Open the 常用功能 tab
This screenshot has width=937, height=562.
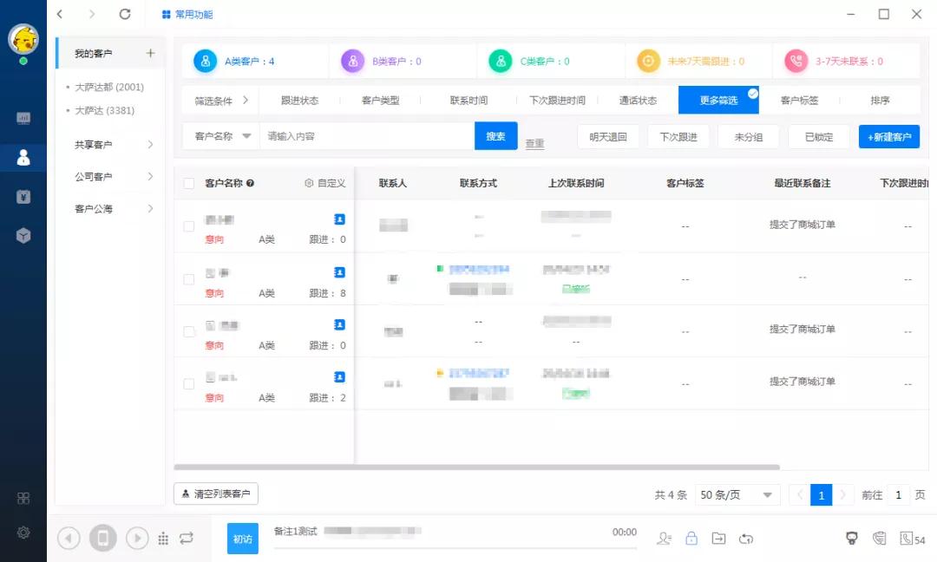pos(187,15)
